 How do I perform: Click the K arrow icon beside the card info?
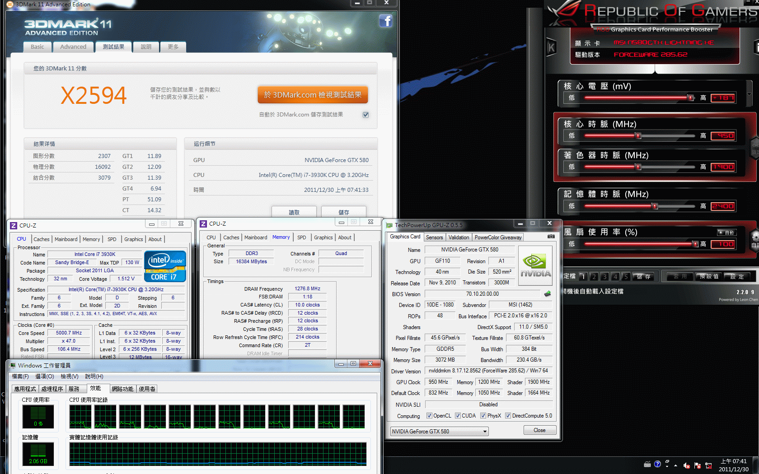click(551, 47)
